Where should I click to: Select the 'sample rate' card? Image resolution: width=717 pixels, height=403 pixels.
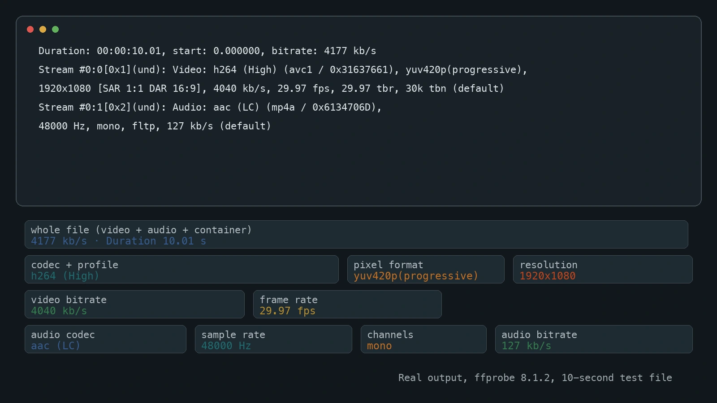[273, 339]
